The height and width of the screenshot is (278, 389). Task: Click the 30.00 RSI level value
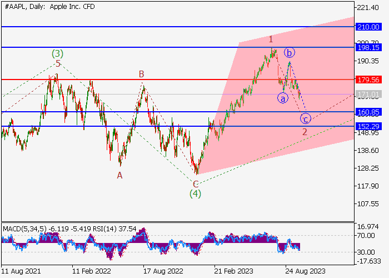click(x=366, y=252)
